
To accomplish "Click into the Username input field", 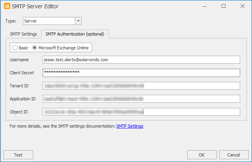I will (141, 60).
